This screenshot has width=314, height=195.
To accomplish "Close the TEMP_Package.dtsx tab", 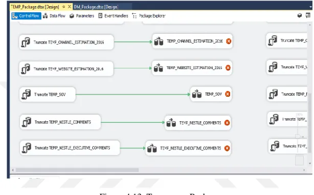I will coord(70,7).
